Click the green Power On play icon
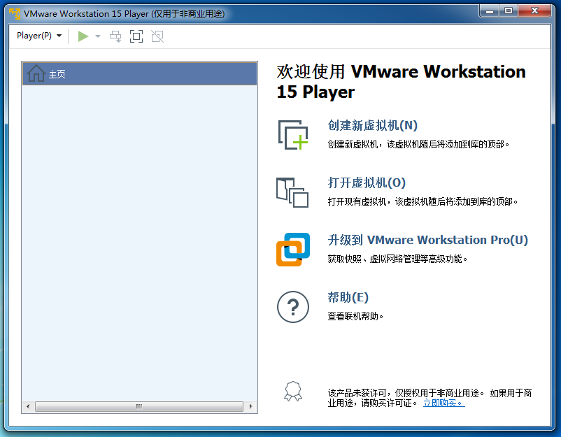The height and width of the screenshot is (437, 561). [83, 36]
